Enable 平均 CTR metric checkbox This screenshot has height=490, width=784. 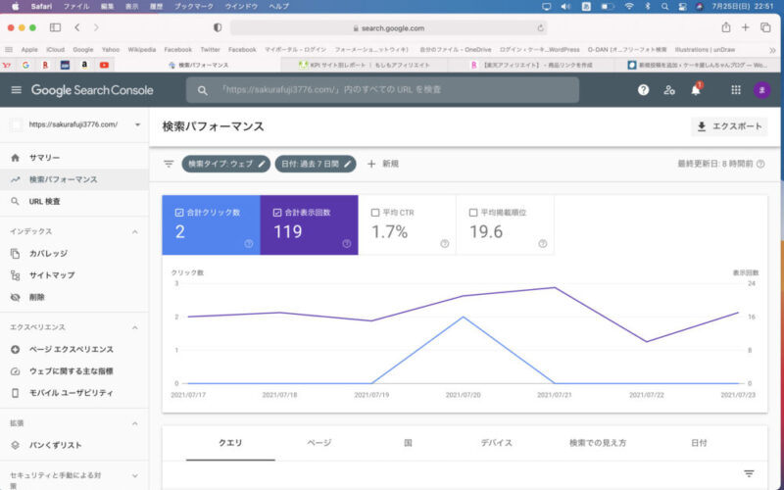375,213
